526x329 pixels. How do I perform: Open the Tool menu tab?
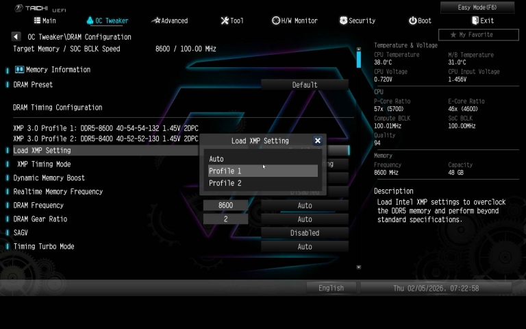pos(232,21)
